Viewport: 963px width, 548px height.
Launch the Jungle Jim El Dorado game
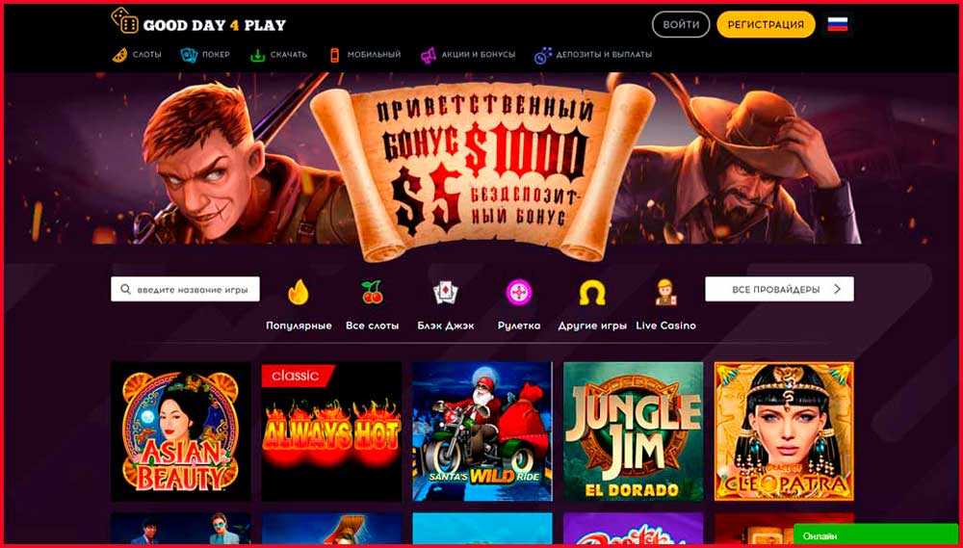point(634,431)
